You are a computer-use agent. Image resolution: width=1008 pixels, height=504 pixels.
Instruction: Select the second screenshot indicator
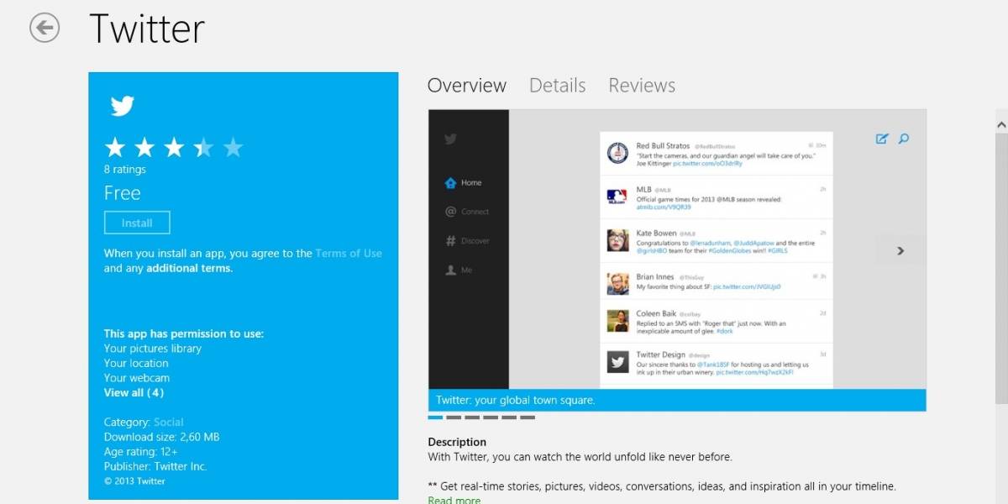click(454, 417)
